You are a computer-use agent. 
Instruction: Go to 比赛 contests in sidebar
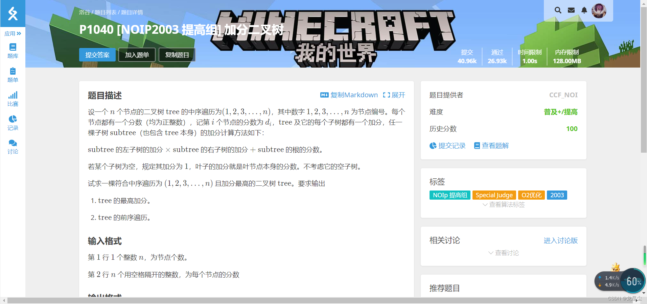(x=13, y=99)
